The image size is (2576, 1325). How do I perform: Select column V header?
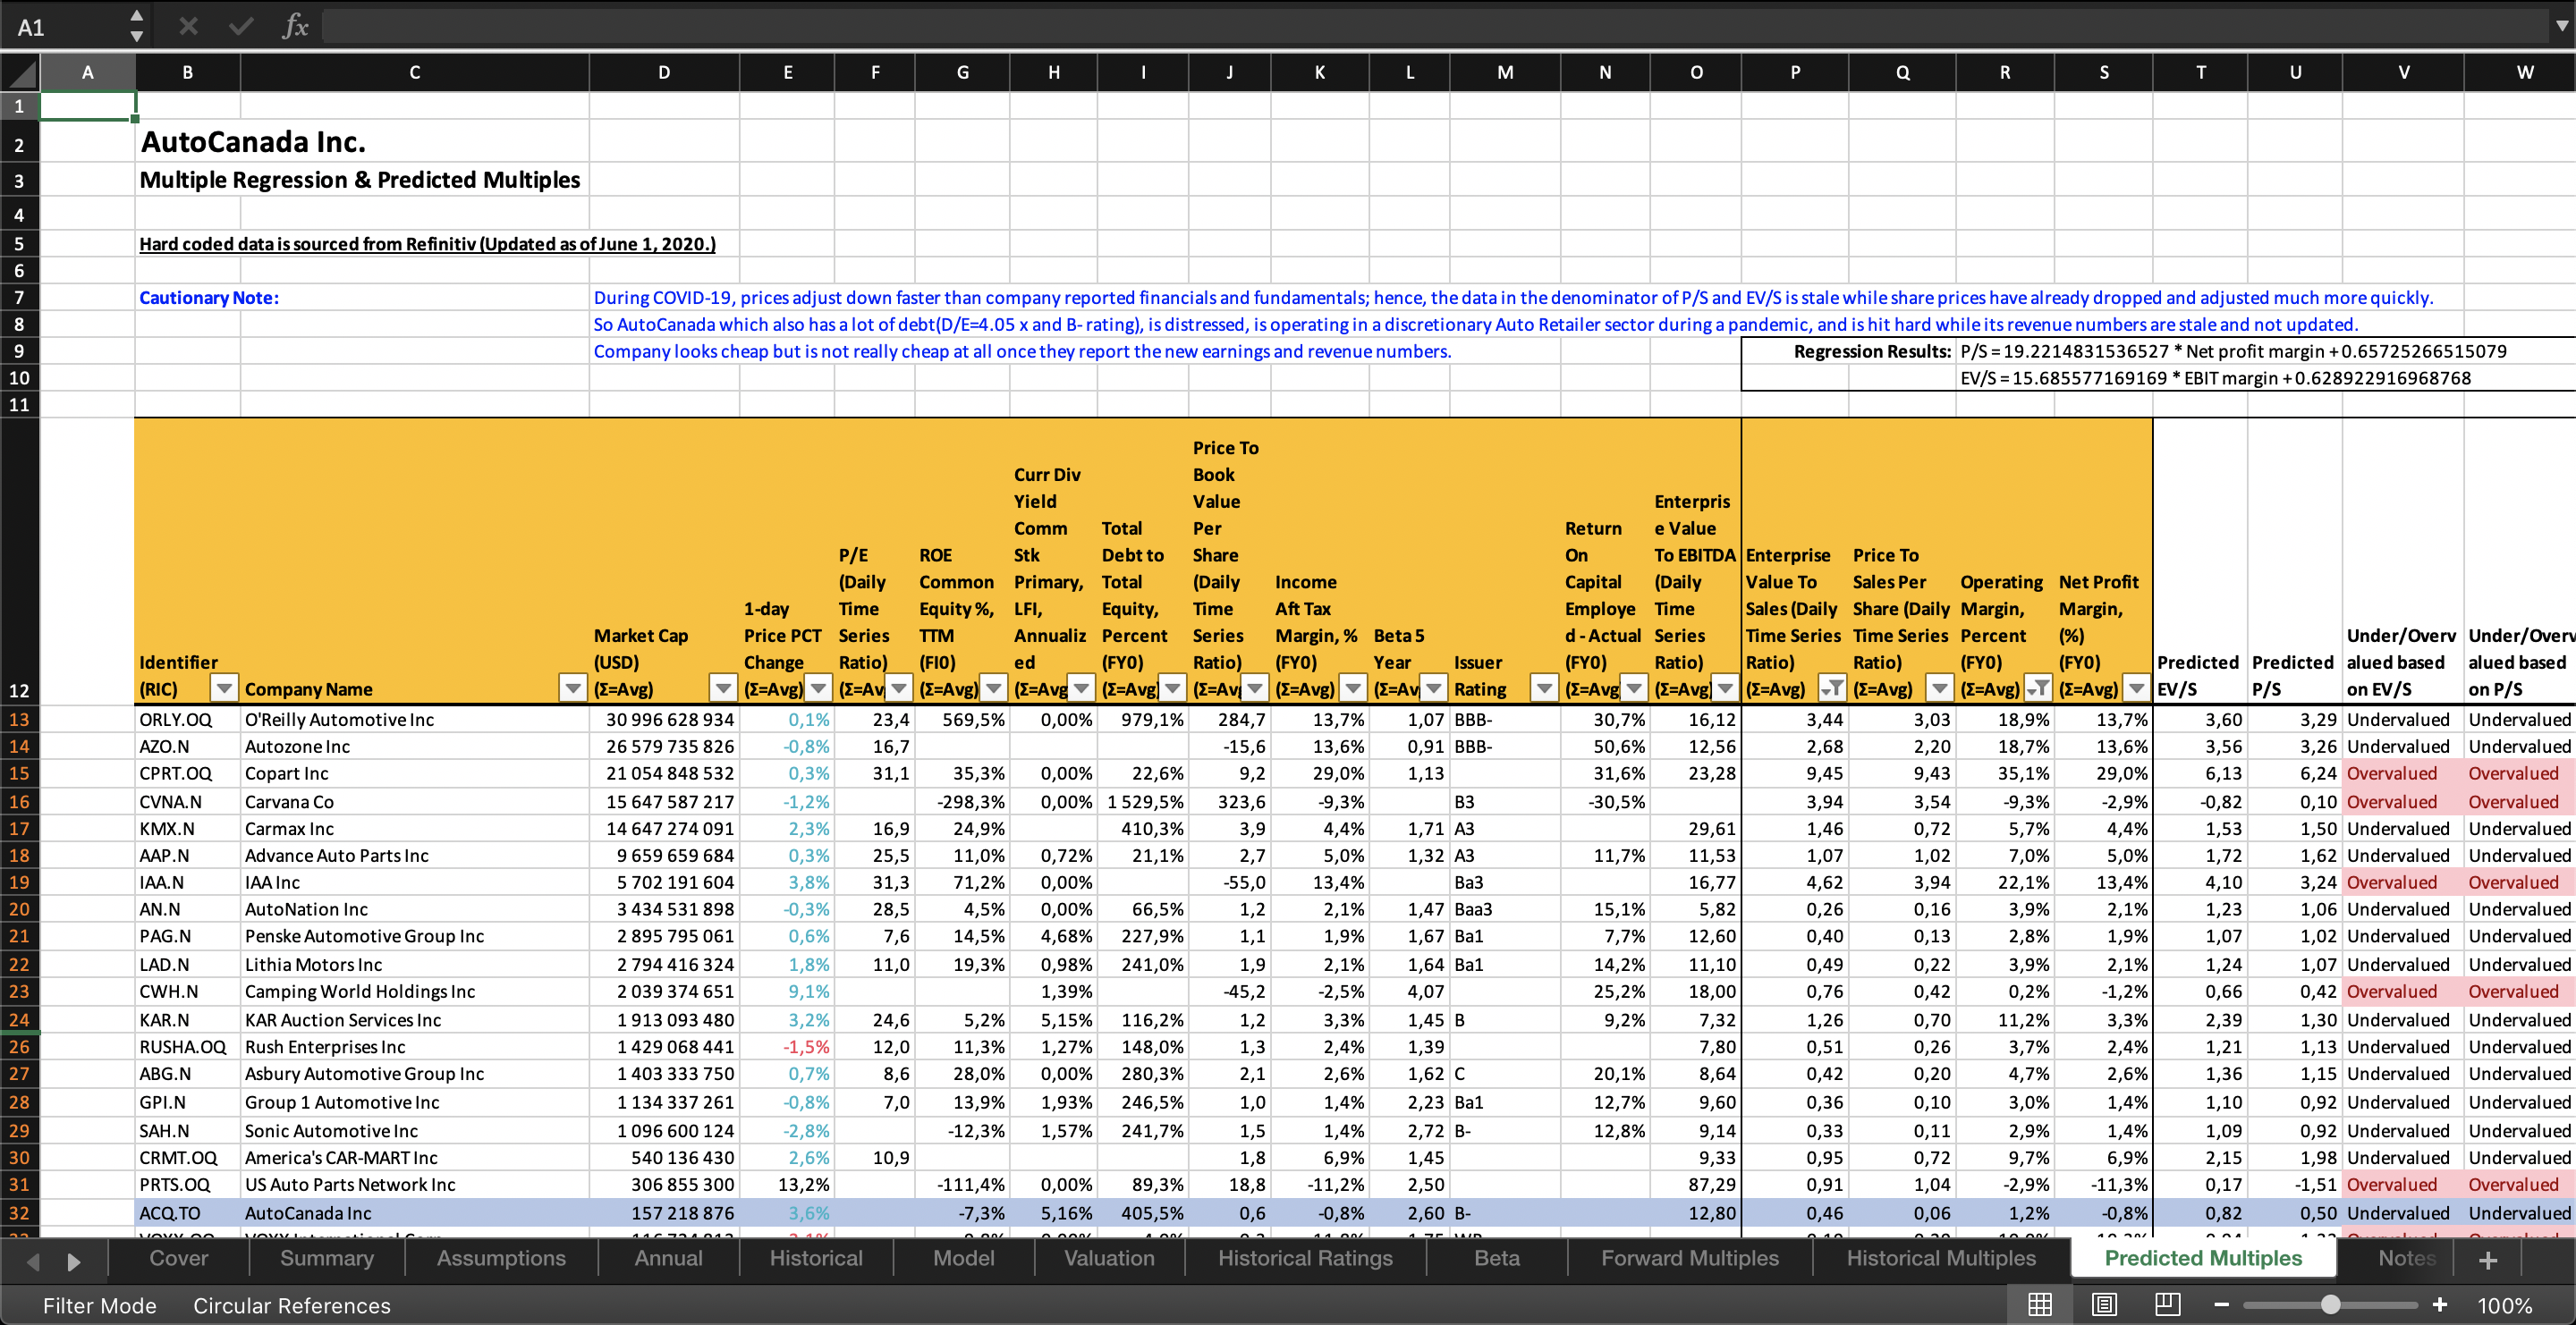[2403, 73]
